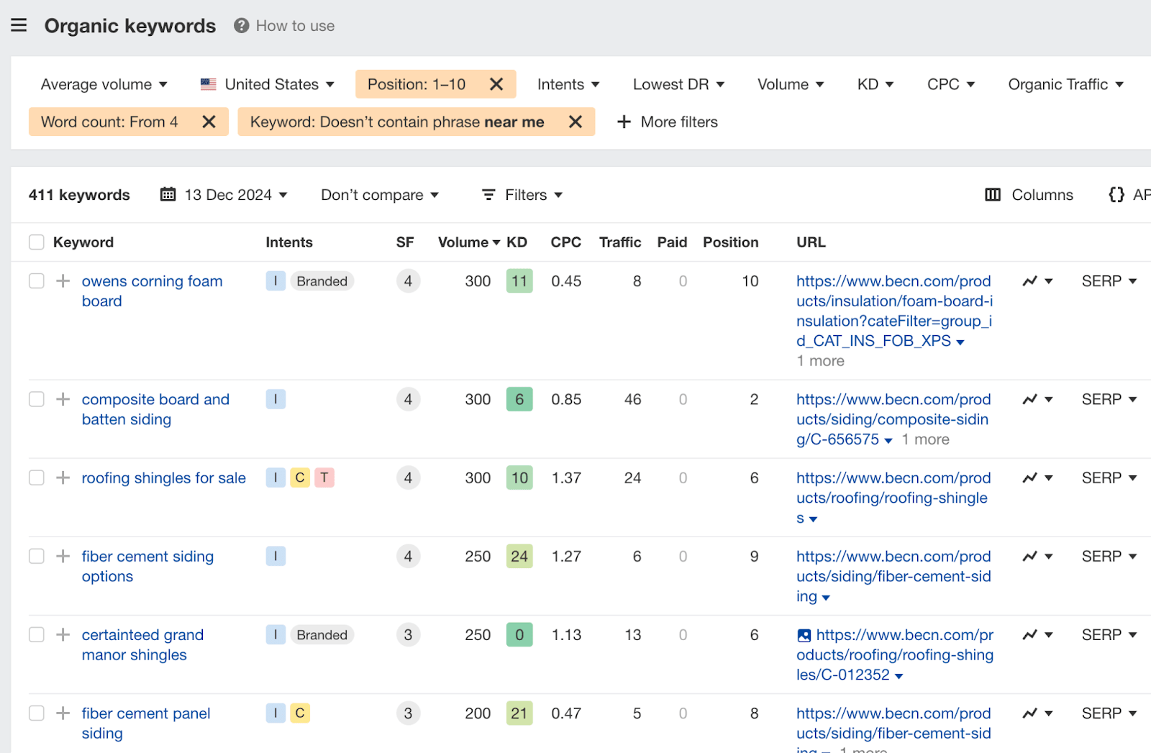This screenshot has width=1151, height=753.
Task: Open the Lowest DR filter menu
Action: point(677,84)
